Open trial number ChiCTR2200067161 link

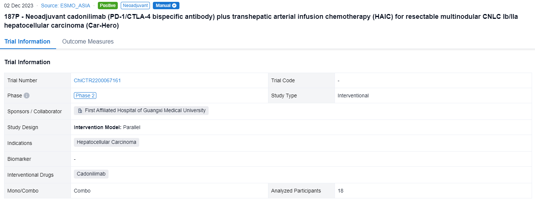click(x=97, y=80)
